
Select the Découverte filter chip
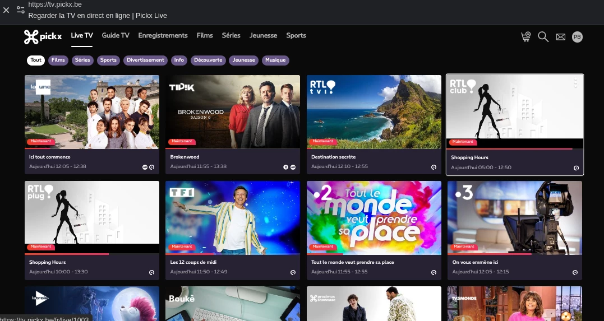click(208, 60)
